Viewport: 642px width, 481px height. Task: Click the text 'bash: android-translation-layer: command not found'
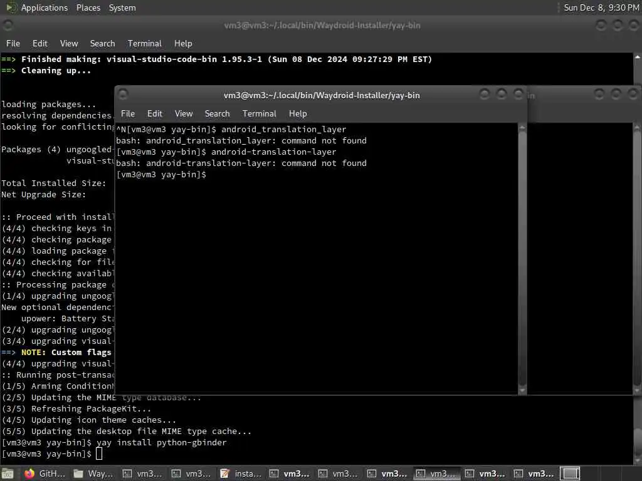(x=241, y=163)
